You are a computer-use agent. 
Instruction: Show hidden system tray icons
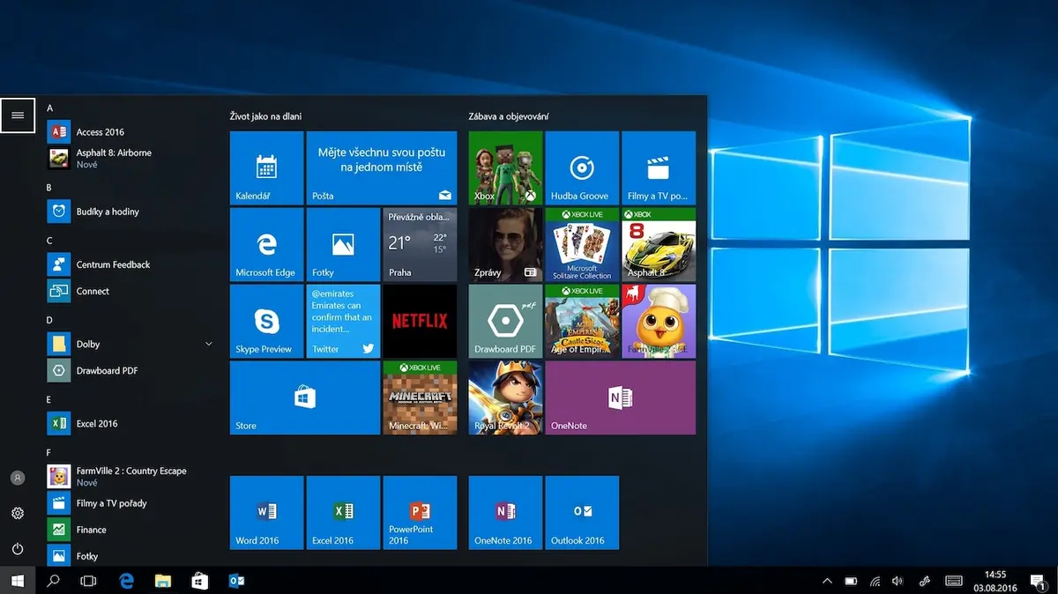click(x=827, y=581)
